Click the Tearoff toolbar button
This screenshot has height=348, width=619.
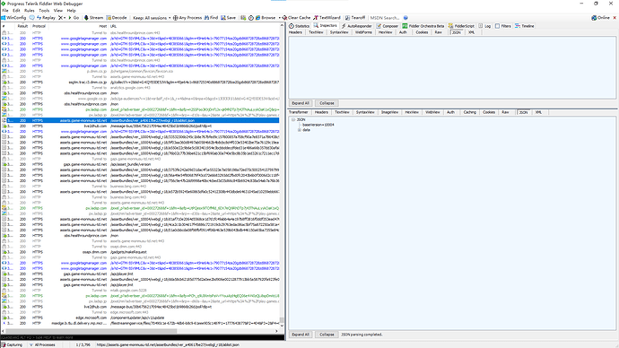(x=355, y=18)
